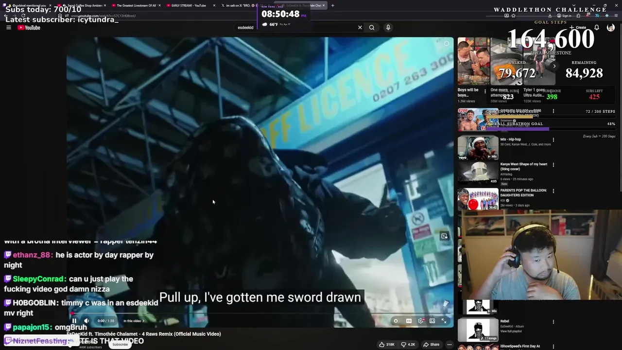Enter fullscreen with the player icon
Viewport: 622px width, 350px height.
444,321
